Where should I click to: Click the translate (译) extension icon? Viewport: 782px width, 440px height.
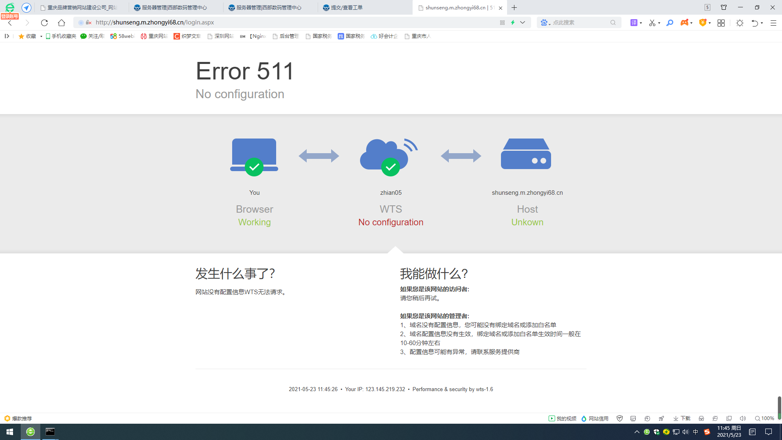pos(634,23)
